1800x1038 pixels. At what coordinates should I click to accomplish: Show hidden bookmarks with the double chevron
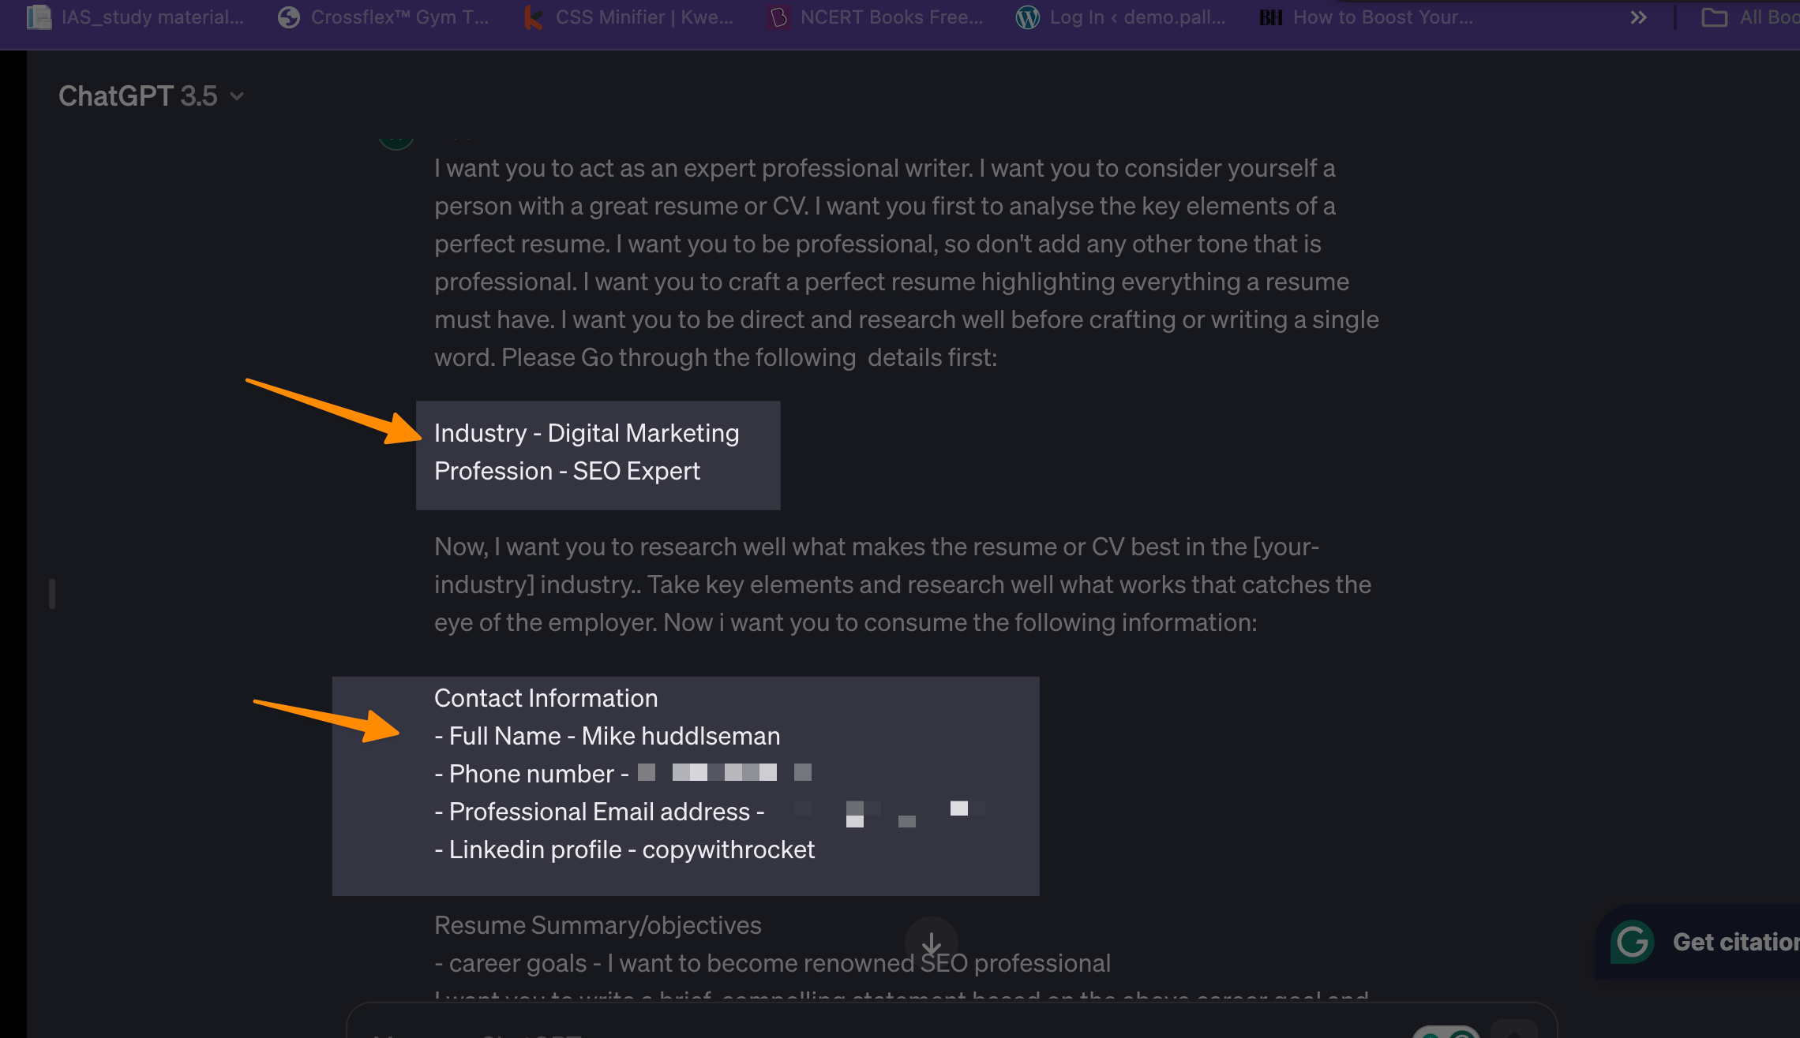coord(1638,17)
